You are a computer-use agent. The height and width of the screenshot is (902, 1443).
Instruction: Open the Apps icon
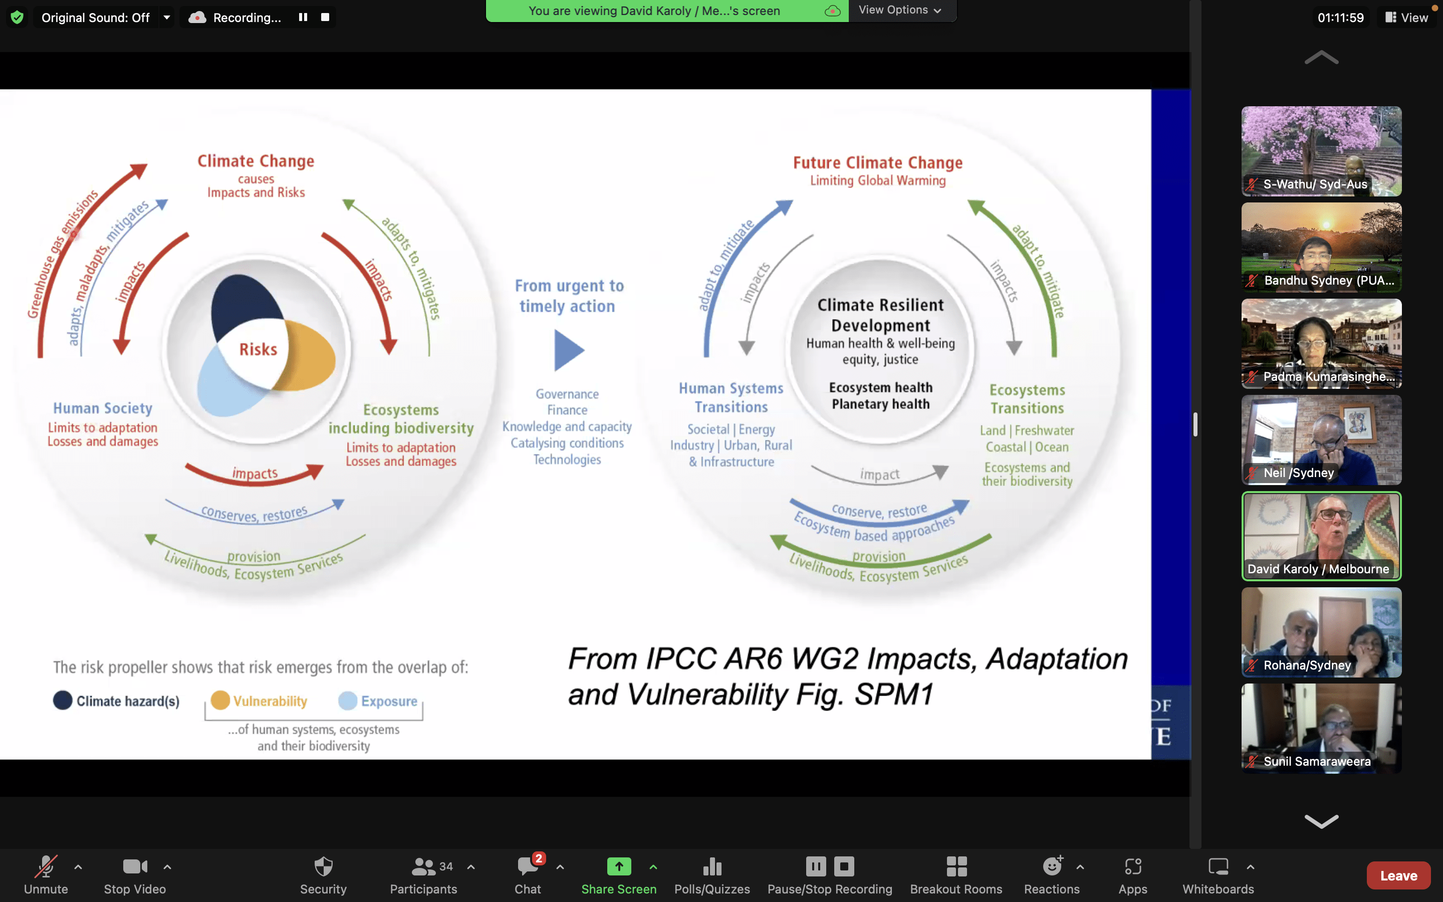click(x=1132, y=866)
